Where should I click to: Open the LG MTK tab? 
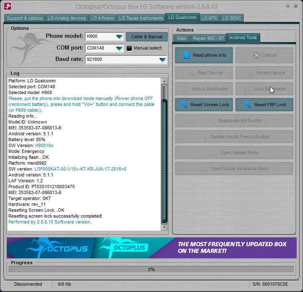[209, 18]
